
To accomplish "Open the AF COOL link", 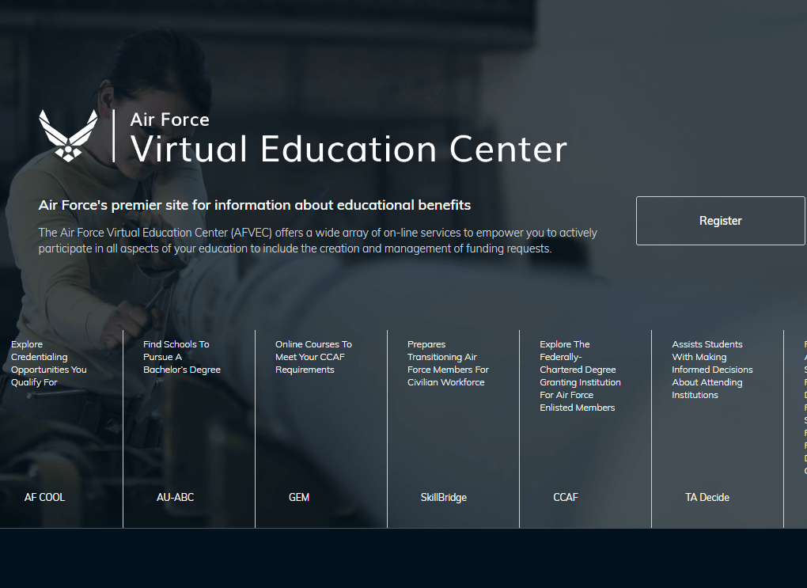I will click(45, 497).
